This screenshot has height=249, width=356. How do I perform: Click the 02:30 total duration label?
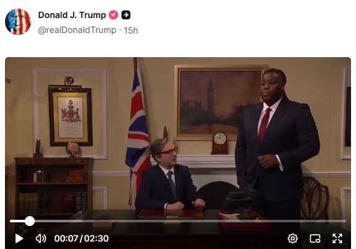coord(96,238)
